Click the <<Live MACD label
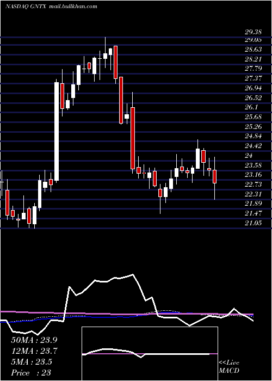The image size is (272, 381). (229, 367)
